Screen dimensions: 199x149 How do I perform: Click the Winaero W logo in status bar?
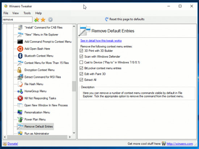coord(164,144)
